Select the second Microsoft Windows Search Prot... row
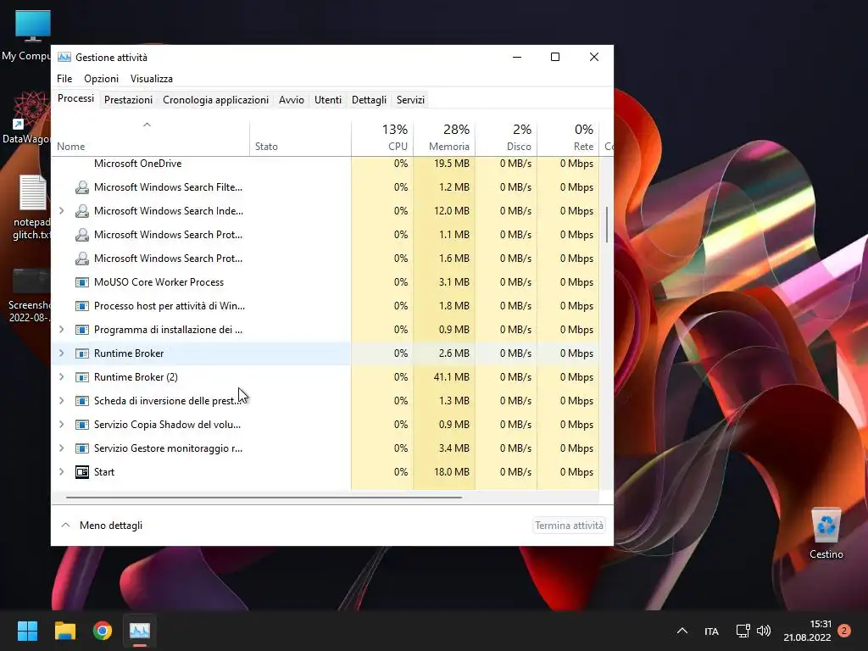The image size is (868, 651). pos(325,259)
